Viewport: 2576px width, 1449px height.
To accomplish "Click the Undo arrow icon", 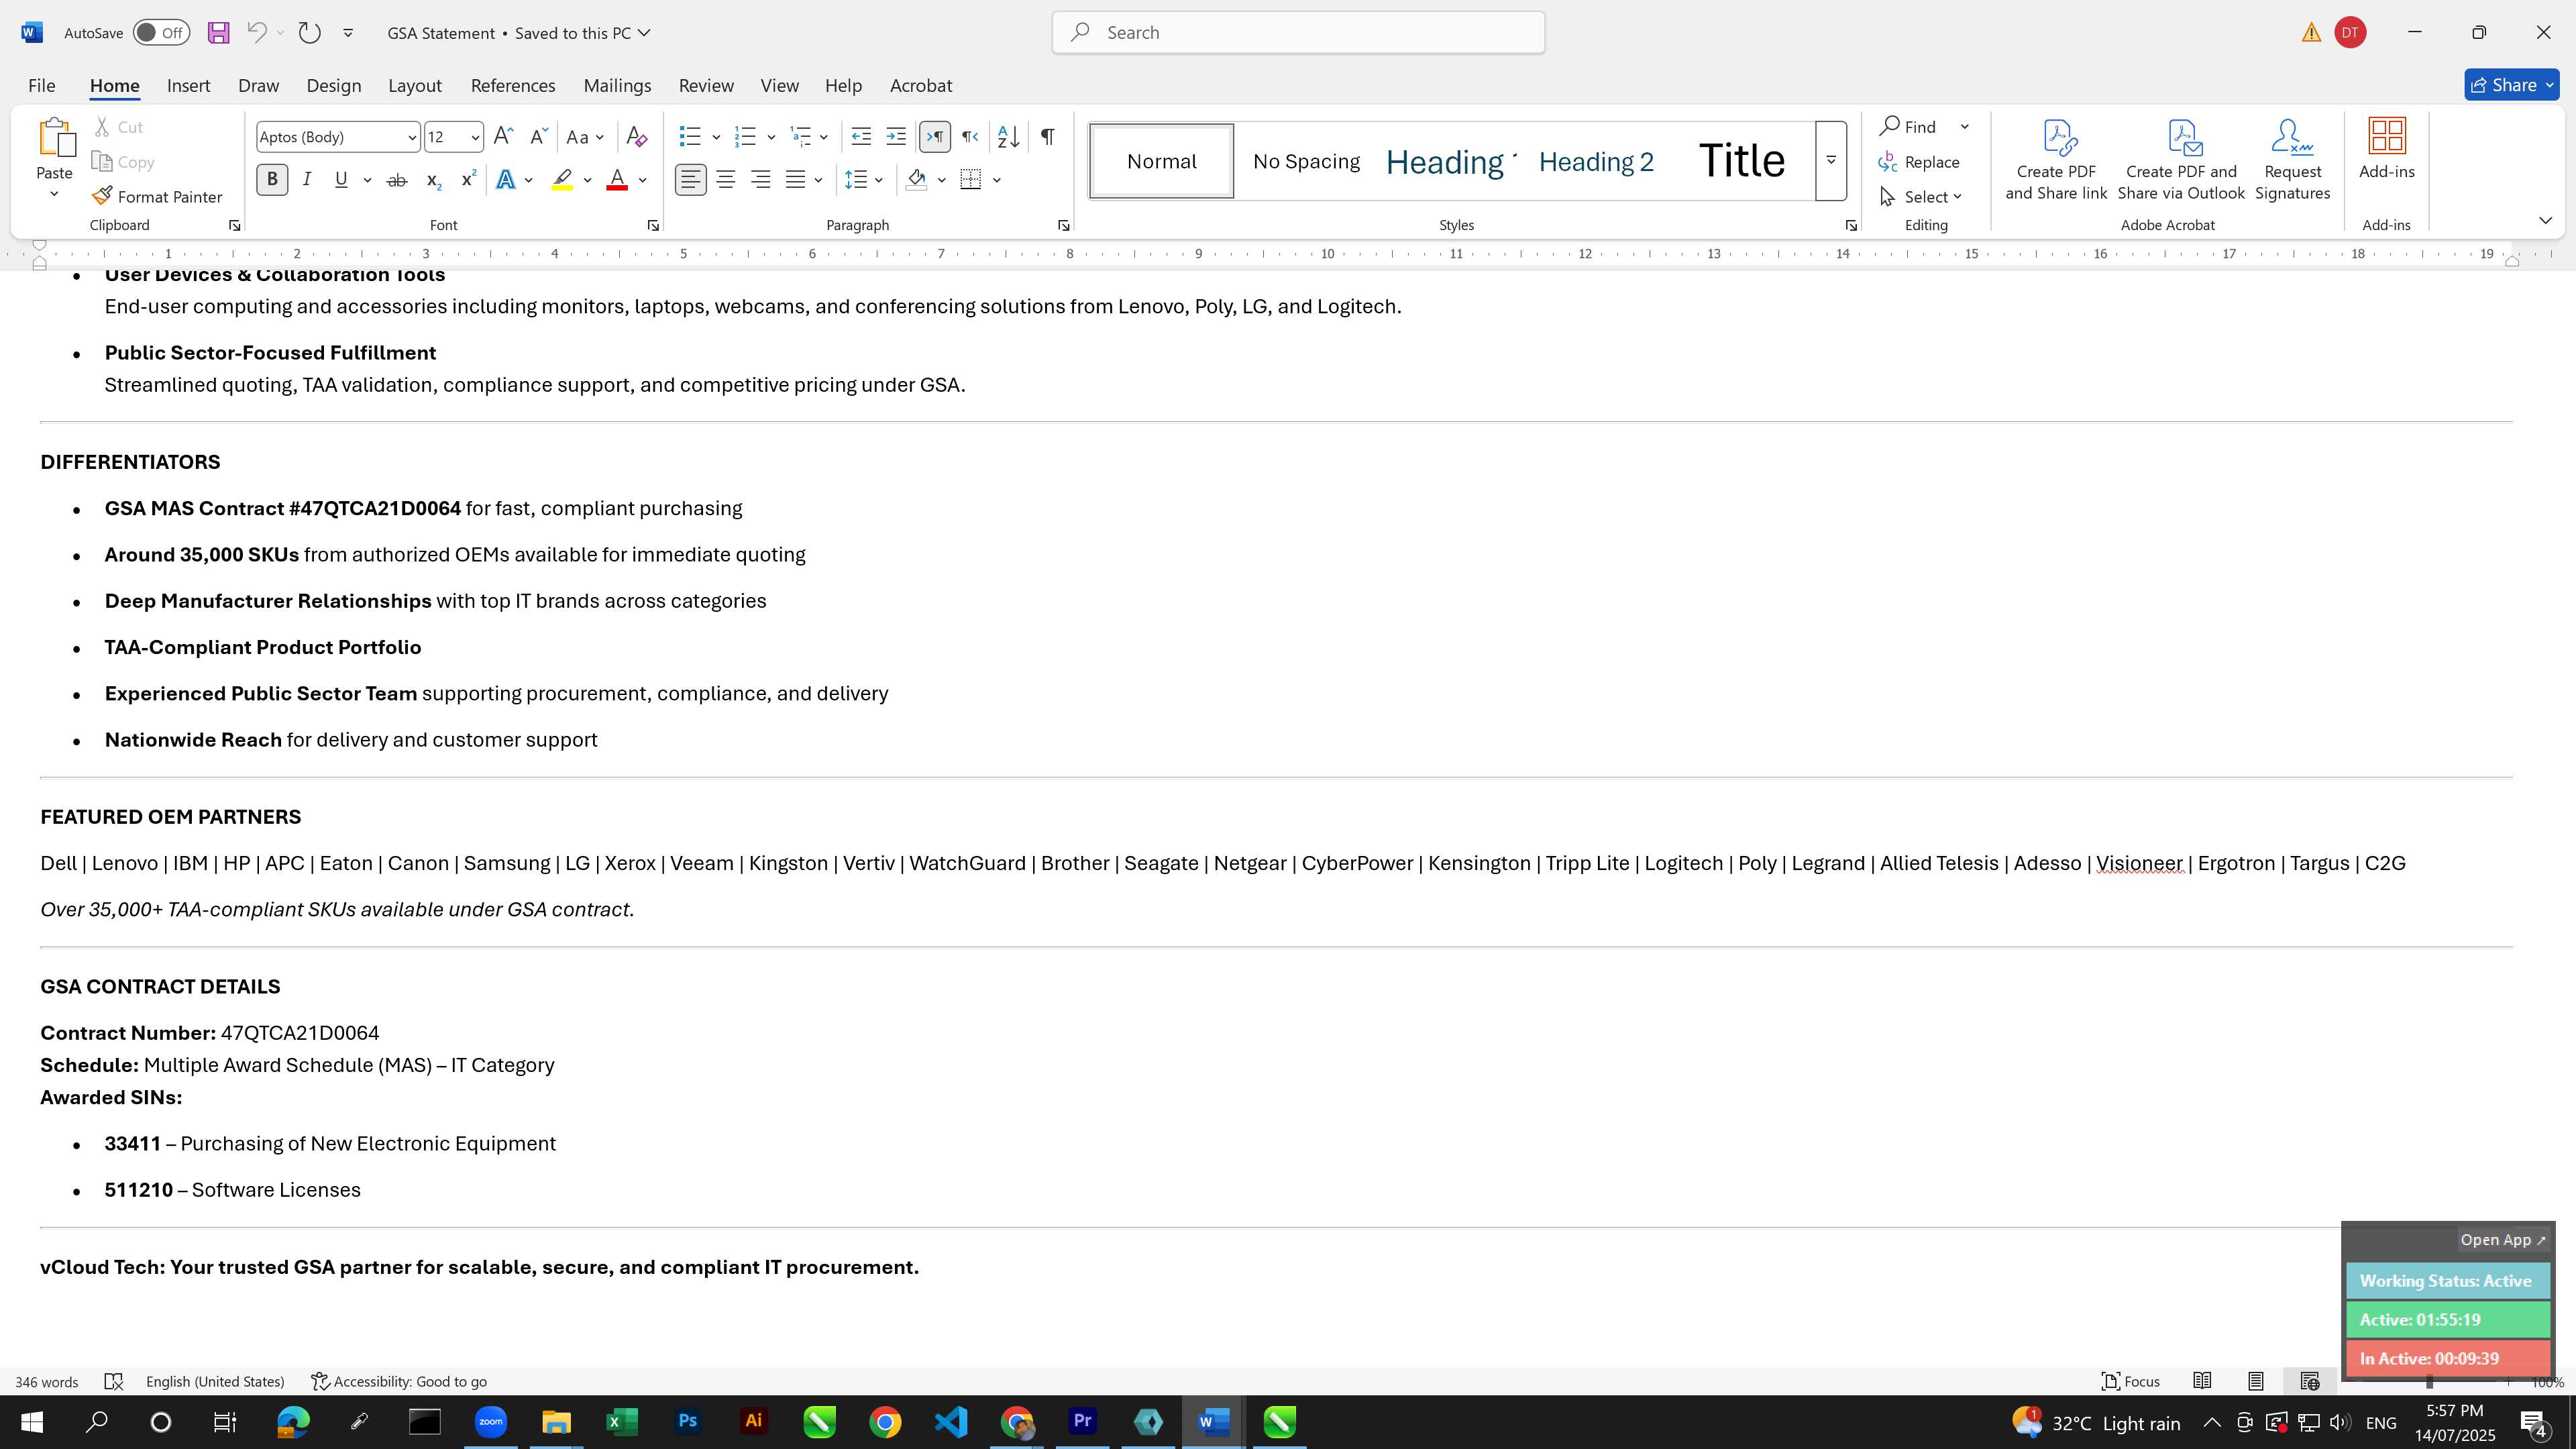I will 256,33.
